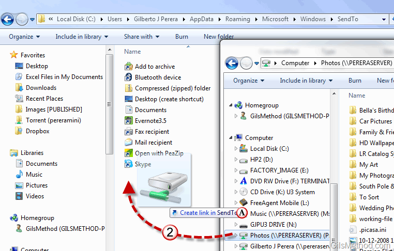Screen dimensions: 394x251
Task: Open Dropbox favorite
Action: (x=32, y=131)
